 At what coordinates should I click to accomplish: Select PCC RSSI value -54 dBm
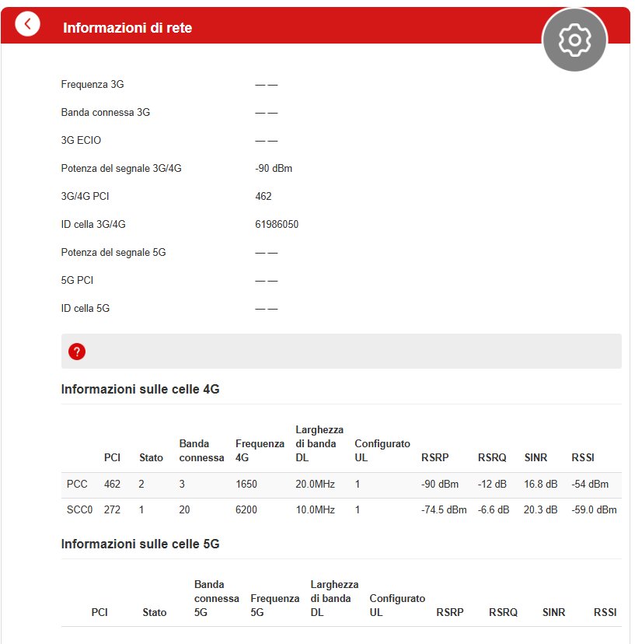point(590,484)
